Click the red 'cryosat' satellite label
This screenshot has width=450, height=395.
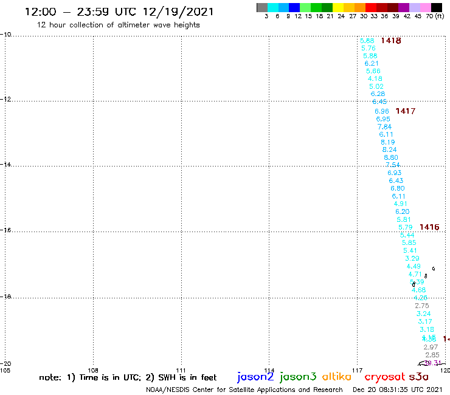(385, 377)
